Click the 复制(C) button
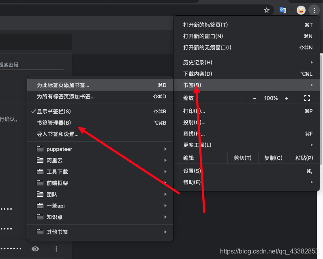The height and width of the screenshot is (259, 323). click(x=274, y=158)
